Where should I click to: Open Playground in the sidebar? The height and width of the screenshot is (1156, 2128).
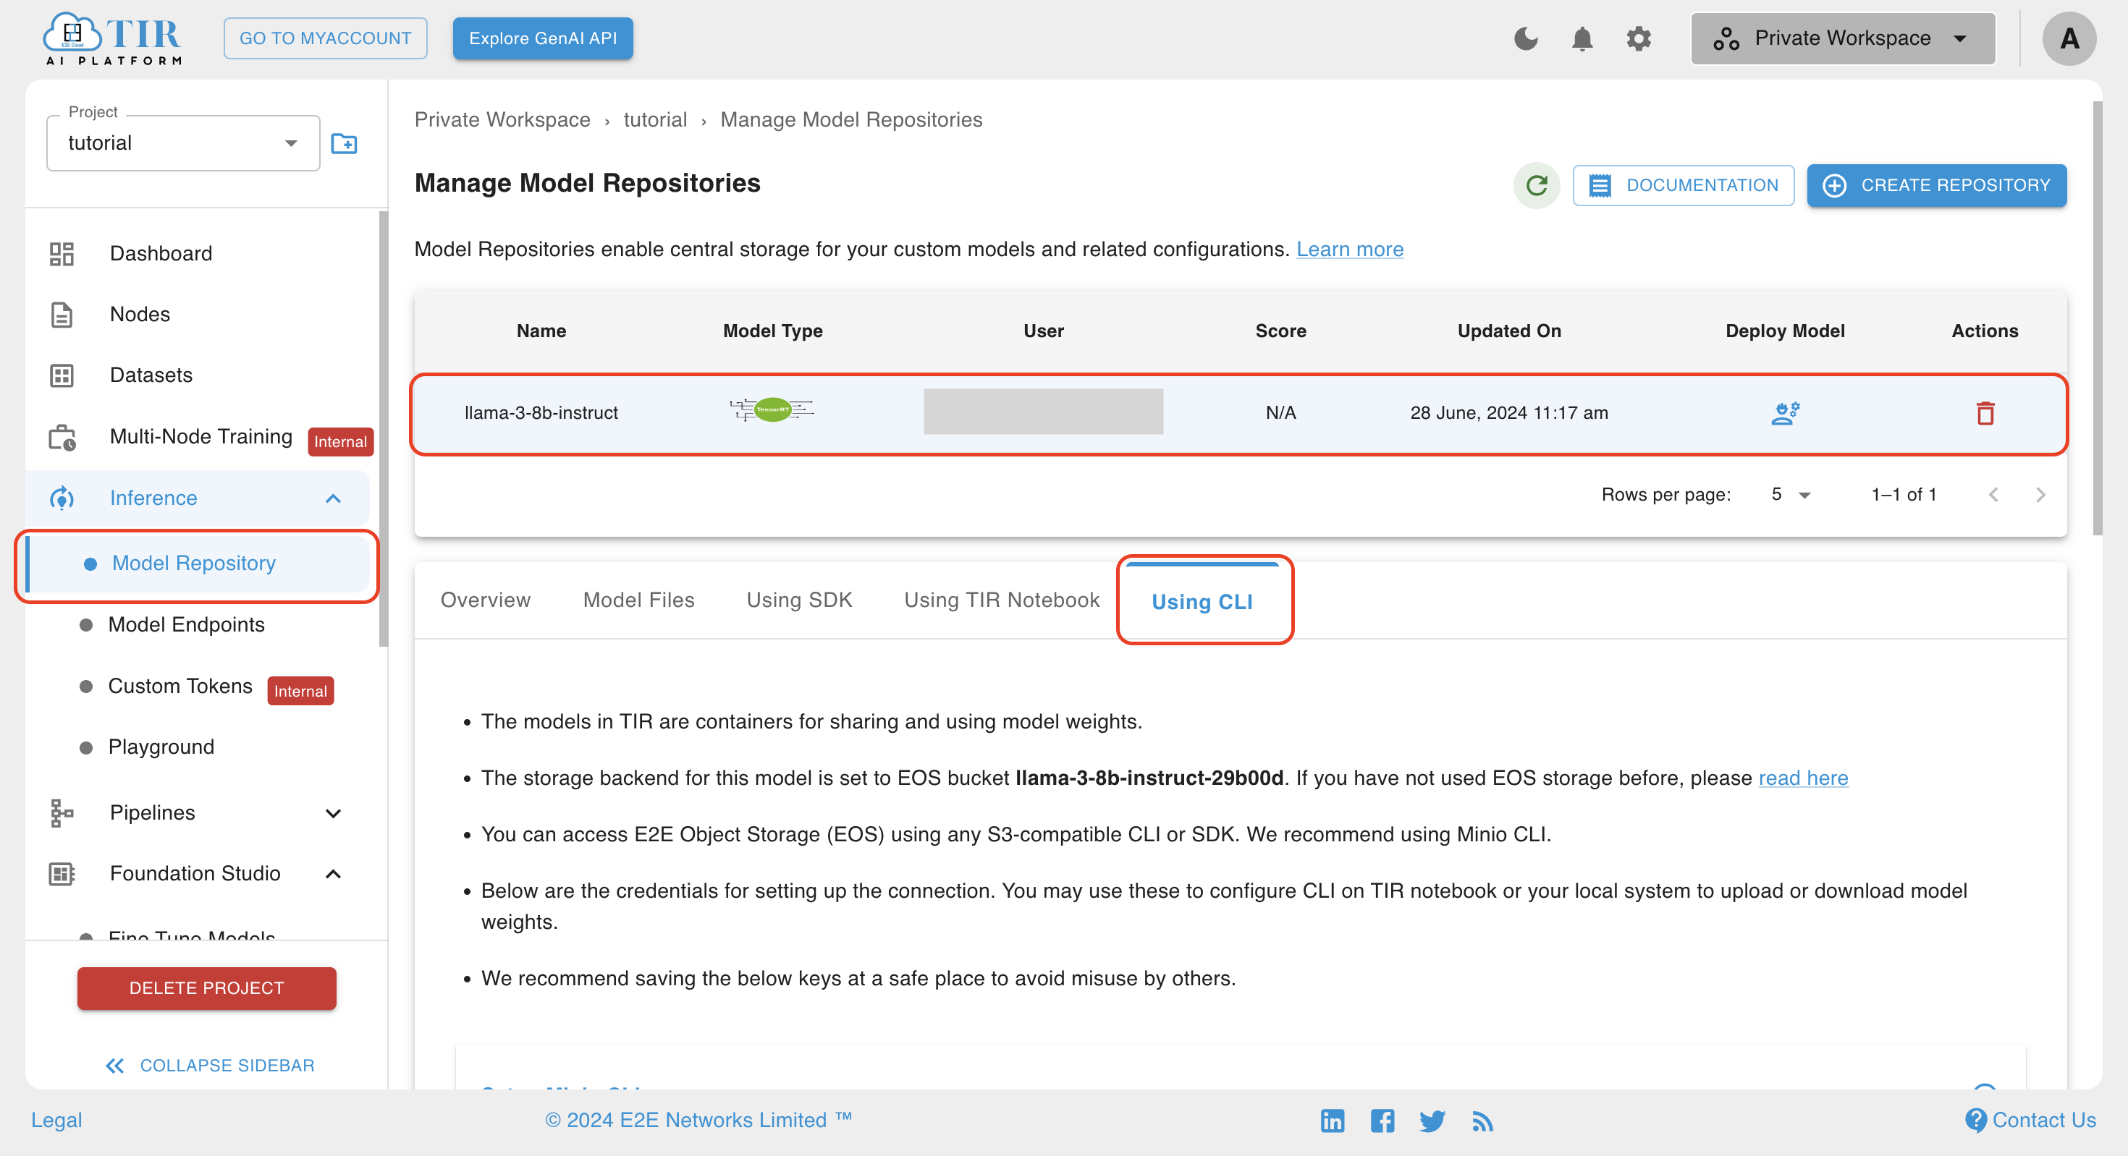pyautogui.click(x=161, y=747)
